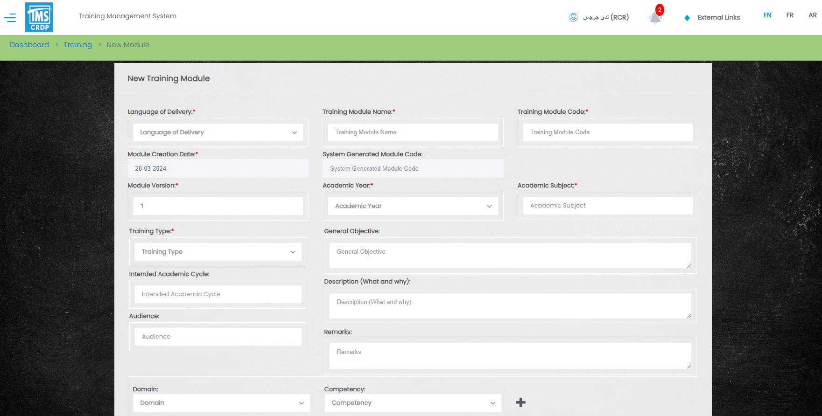
Task: Click the blue diamond External Links icon
Action: (687, 18)
